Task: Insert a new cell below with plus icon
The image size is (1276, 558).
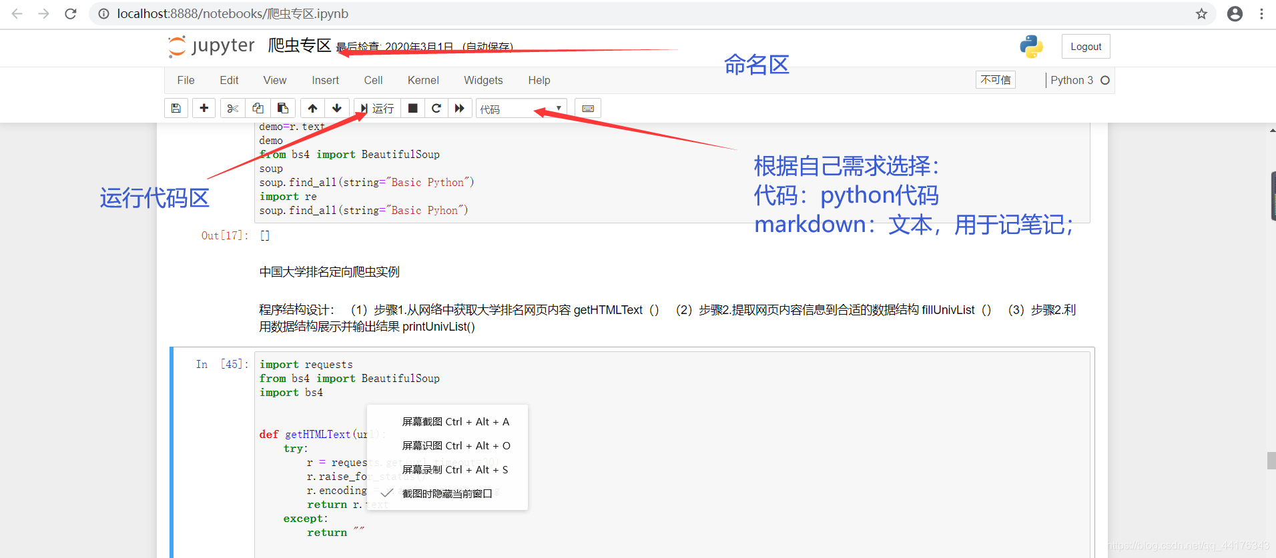Action: pyautogui.click(x=204, y=108)
